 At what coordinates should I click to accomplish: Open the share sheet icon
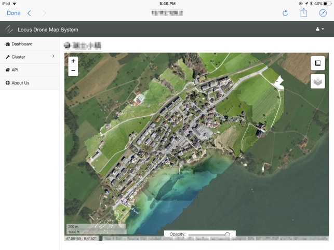304,12
